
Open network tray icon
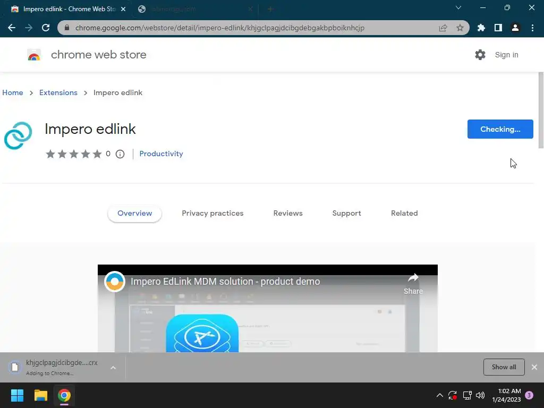[x=467, y=395]
